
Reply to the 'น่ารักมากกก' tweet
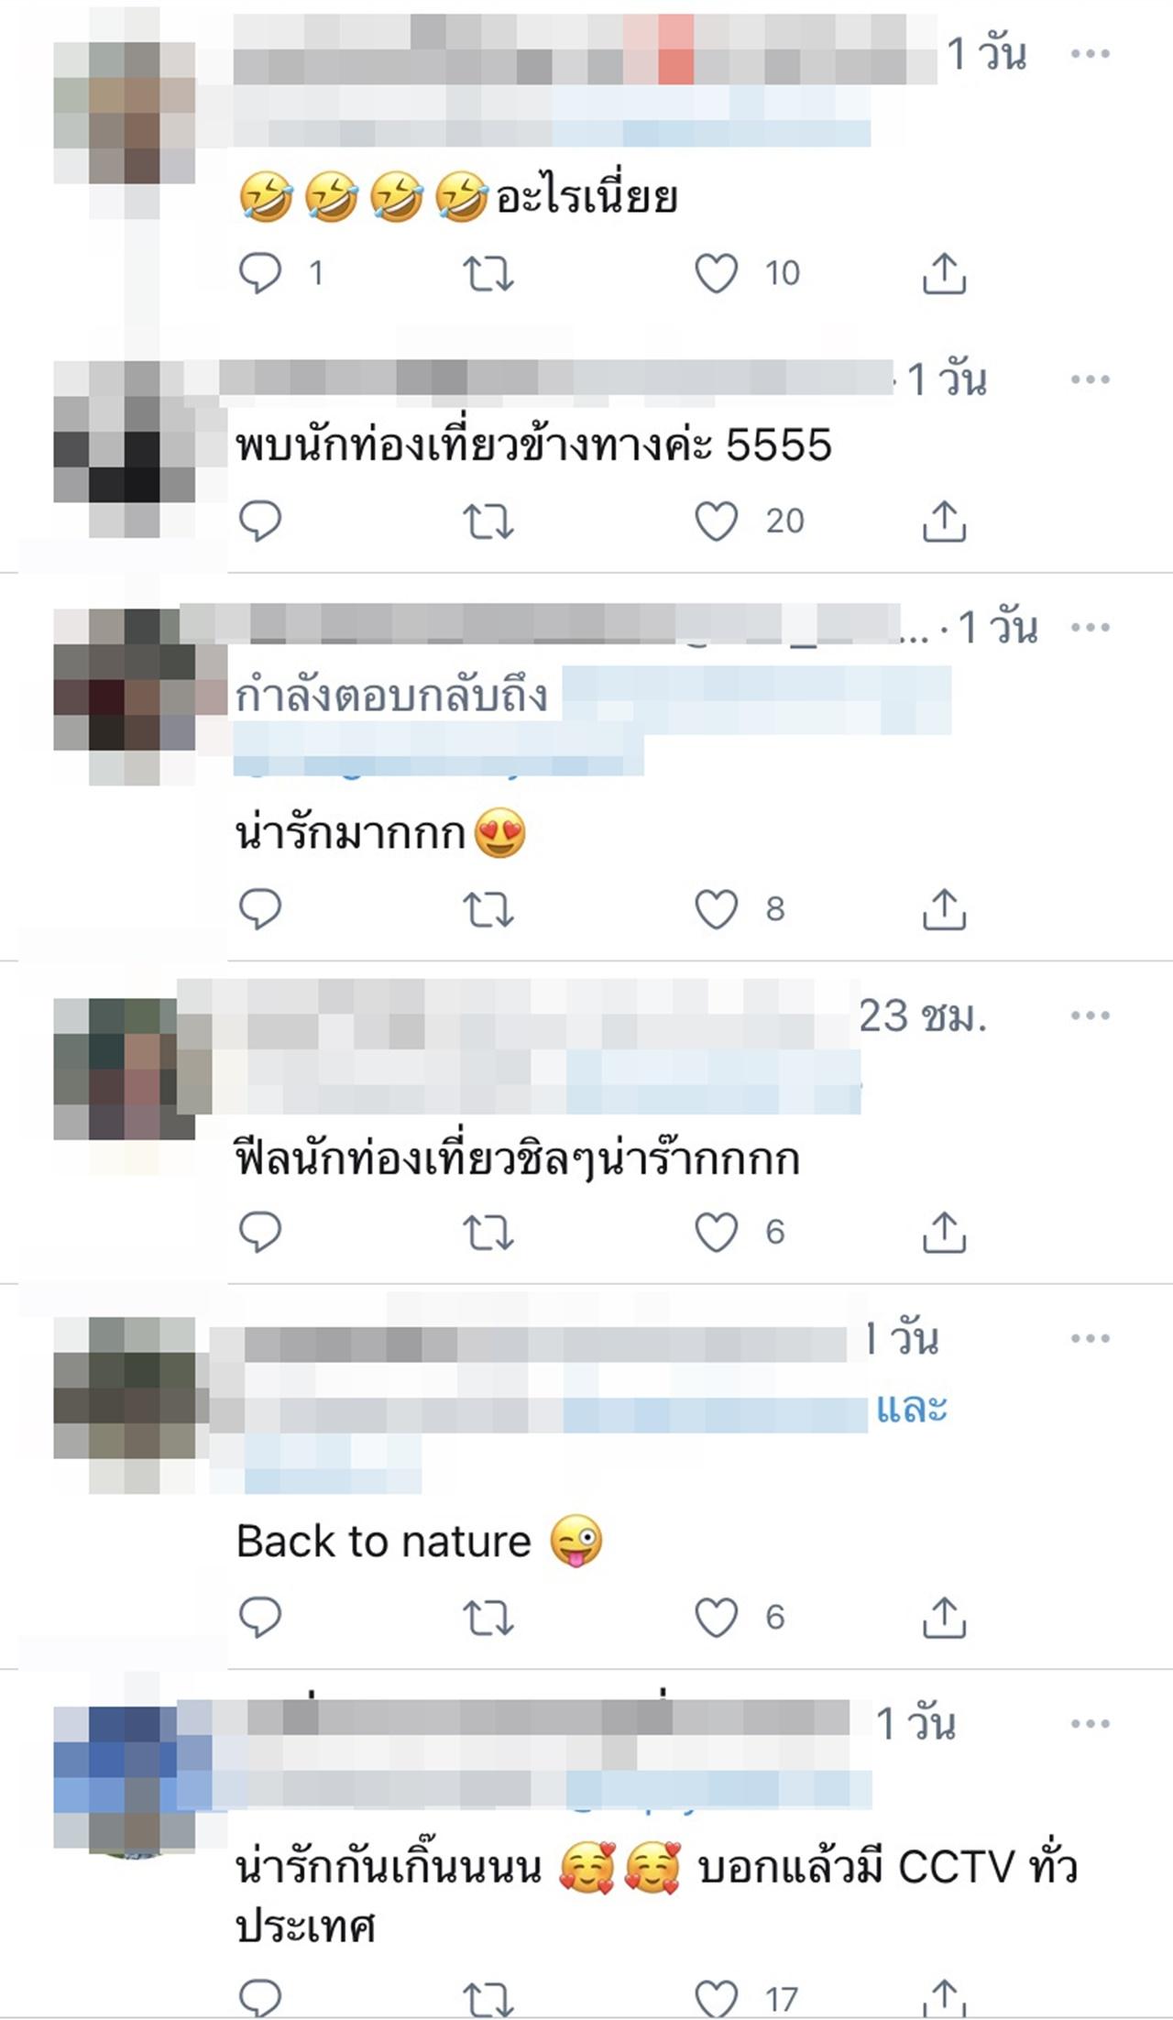259,909
